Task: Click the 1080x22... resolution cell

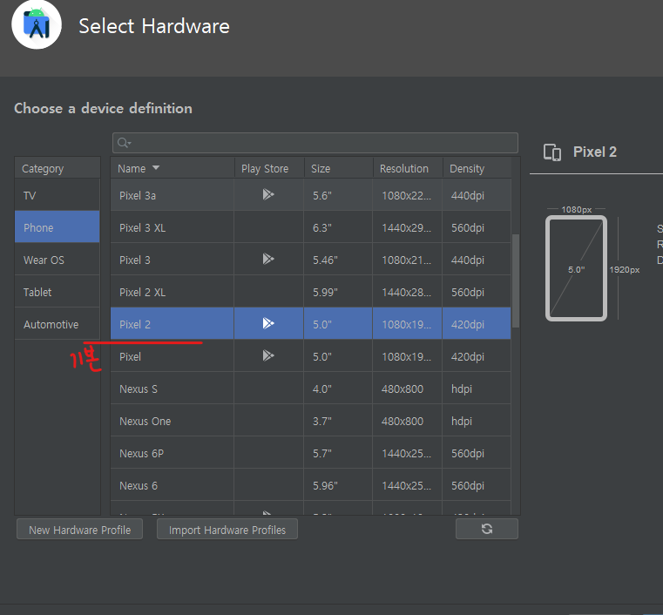Action: pos(407,195)
